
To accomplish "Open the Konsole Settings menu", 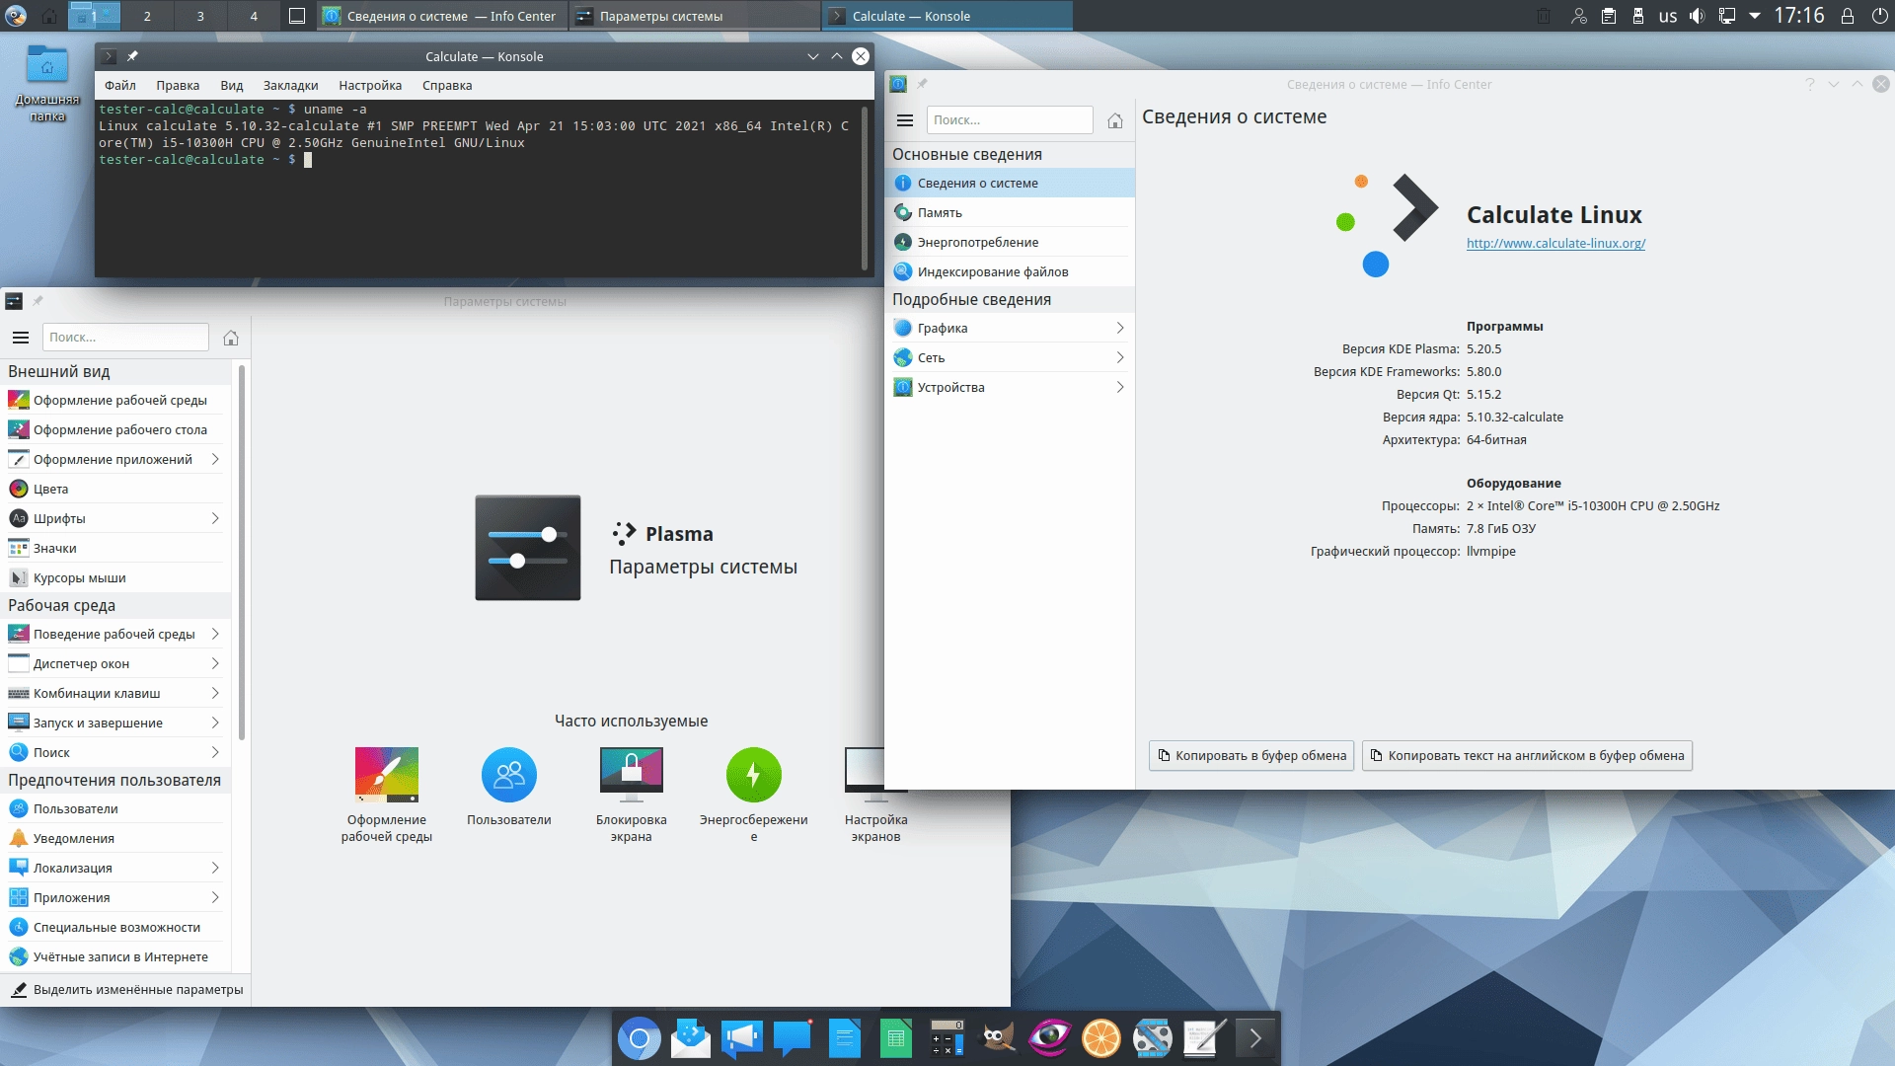I will 370,85.
